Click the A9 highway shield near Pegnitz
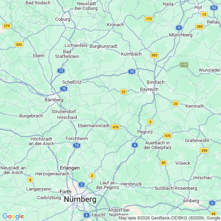Image resolution: width=221 pixels, height=221 pixels. (135, 145)
